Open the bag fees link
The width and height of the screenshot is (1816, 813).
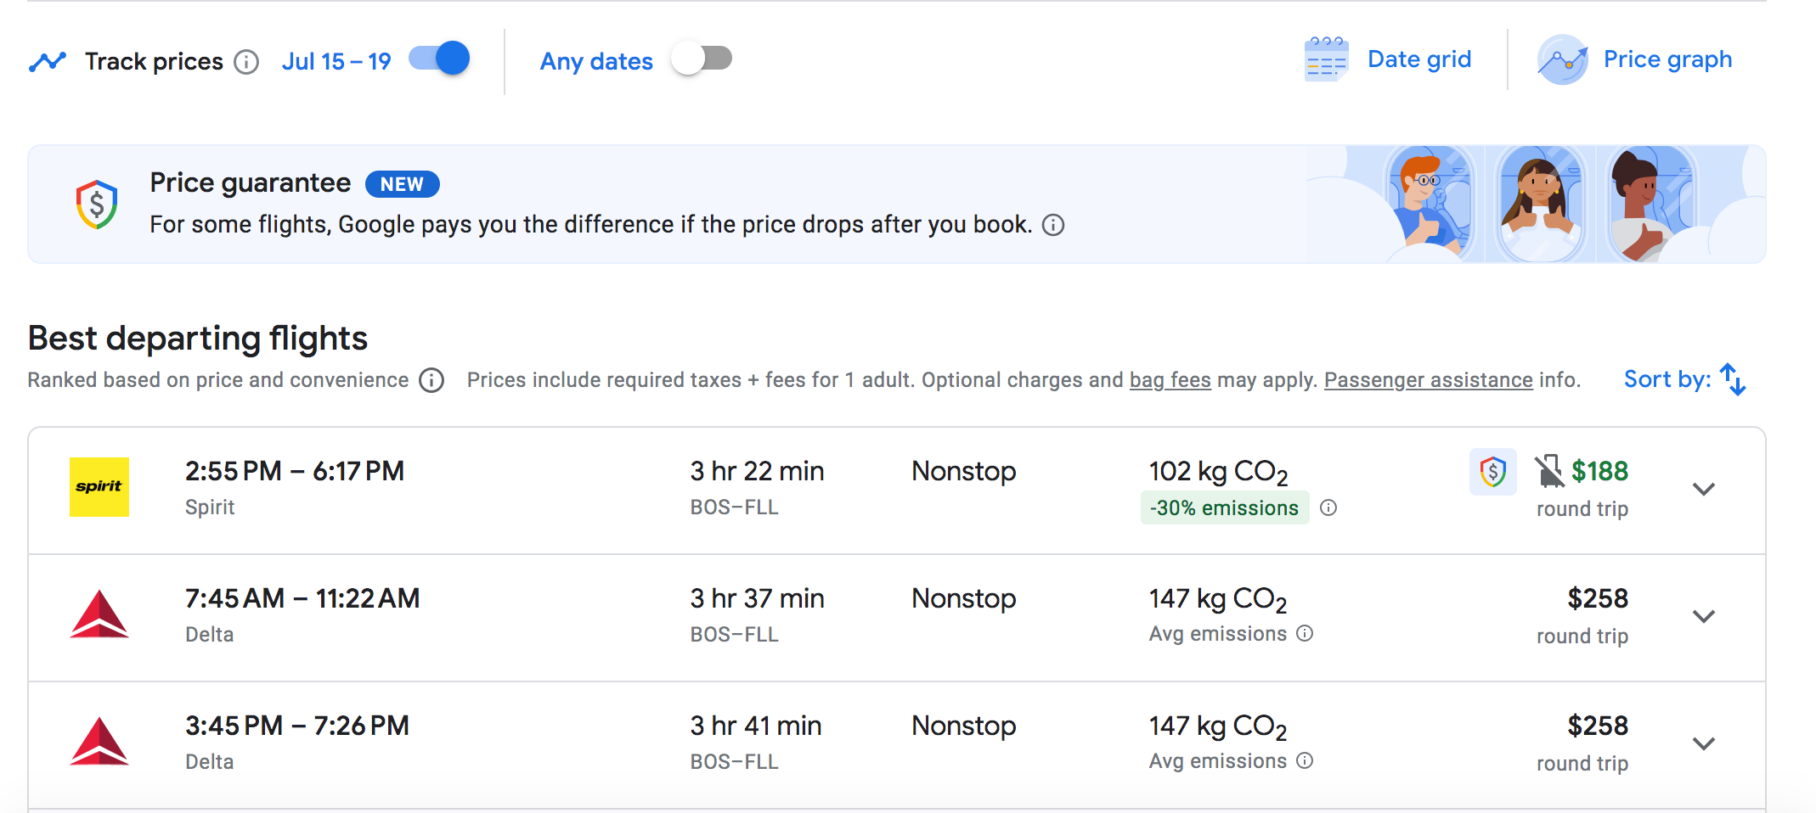click(x=1170, y=380)
